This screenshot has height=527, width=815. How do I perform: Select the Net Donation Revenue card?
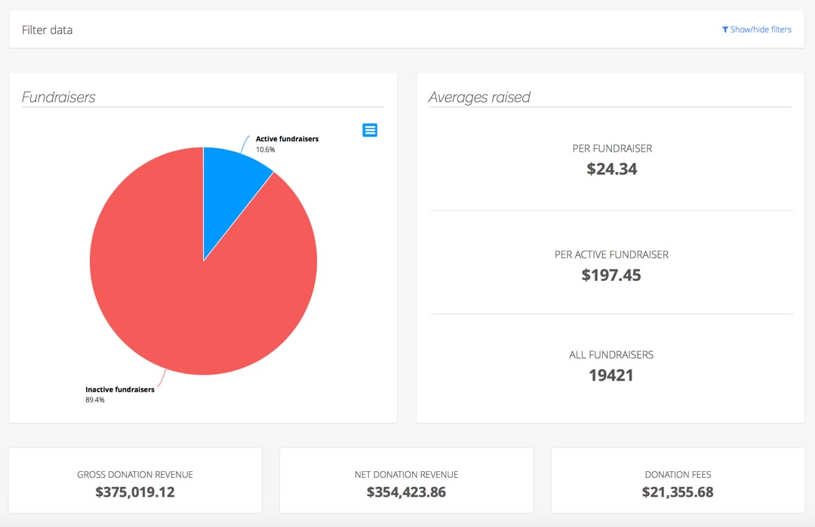point(406,480)
